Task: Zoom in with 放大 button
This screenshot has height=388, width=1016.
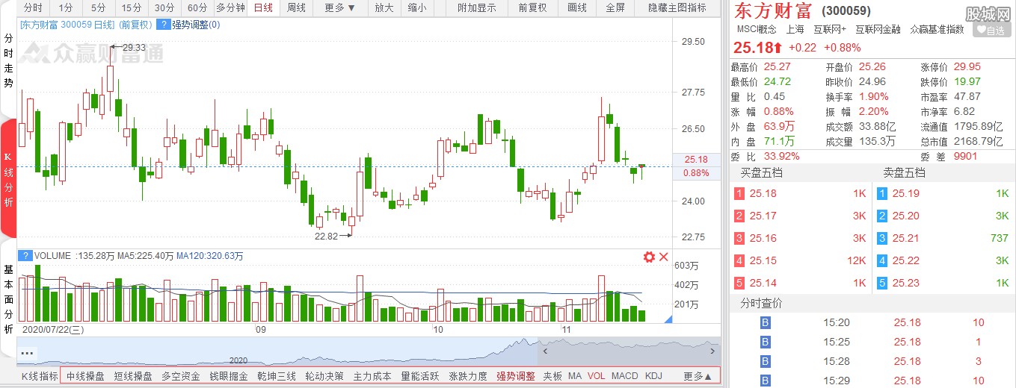Action: click(x=384, y=8)
